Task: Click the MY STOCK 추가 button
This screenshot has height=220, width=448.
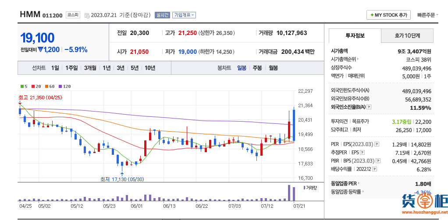Action: [x=388, y=15]
